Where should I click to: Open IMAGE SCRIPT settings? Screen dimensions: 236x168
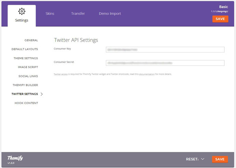pos(28,67)
